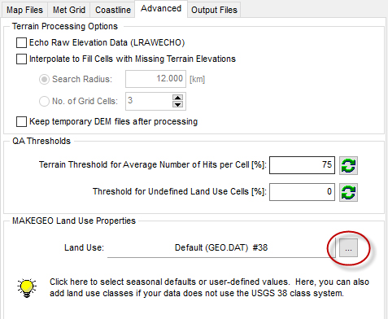Select No. of Grid Cells radio button
The width and height of the screenshot is (388, 319).
coord(44,101)
